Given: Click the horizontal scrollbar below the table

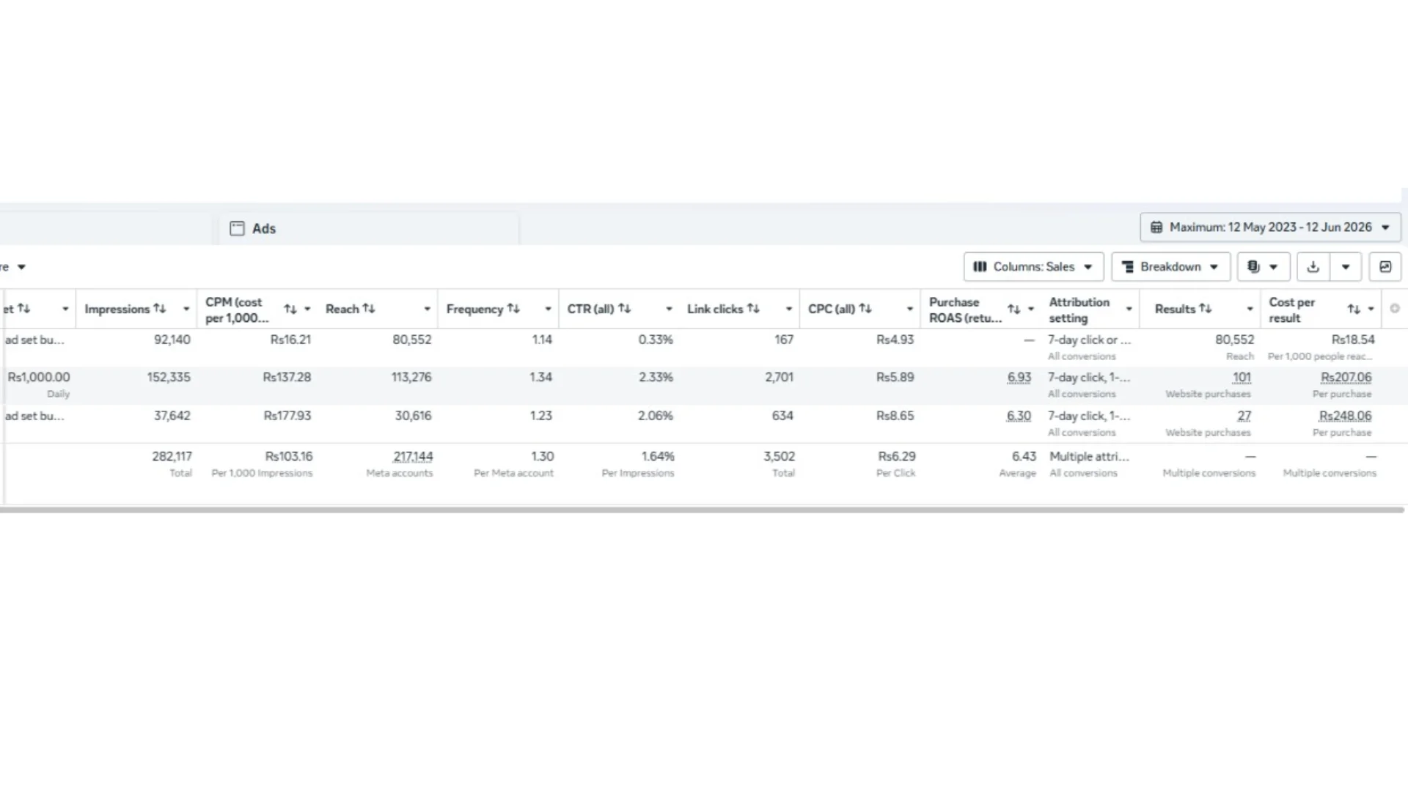Looking at the screenshot, I should pyautogui.click(x=702, y=510).
